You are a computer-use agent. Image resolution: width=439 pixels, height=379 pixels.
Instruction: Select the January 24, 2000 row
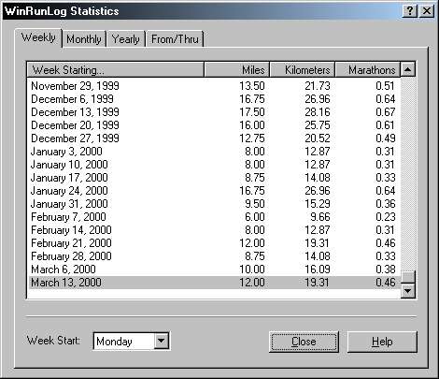pos(214,191)
